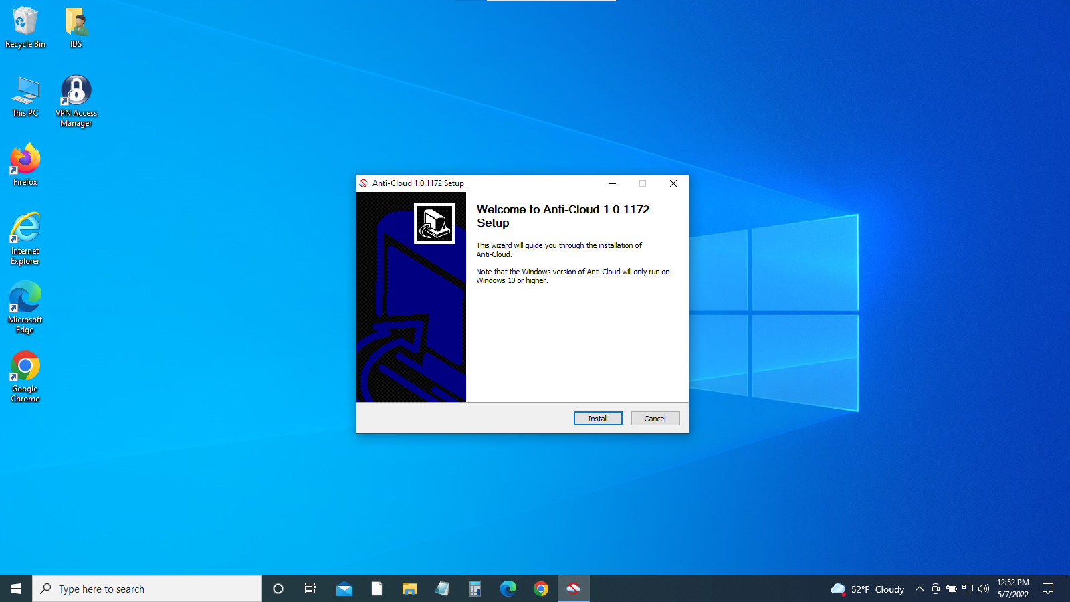Open the clock showing 12:52 PM

1013,589
